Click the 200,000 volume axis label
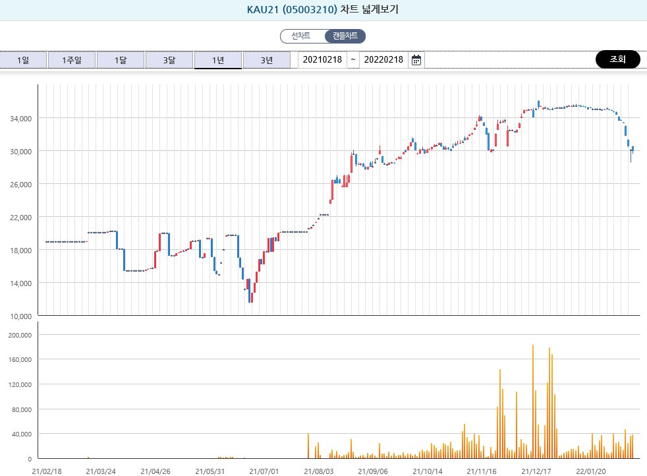The width and height of the screenshot is (647, 476). [x=20, y=335]
